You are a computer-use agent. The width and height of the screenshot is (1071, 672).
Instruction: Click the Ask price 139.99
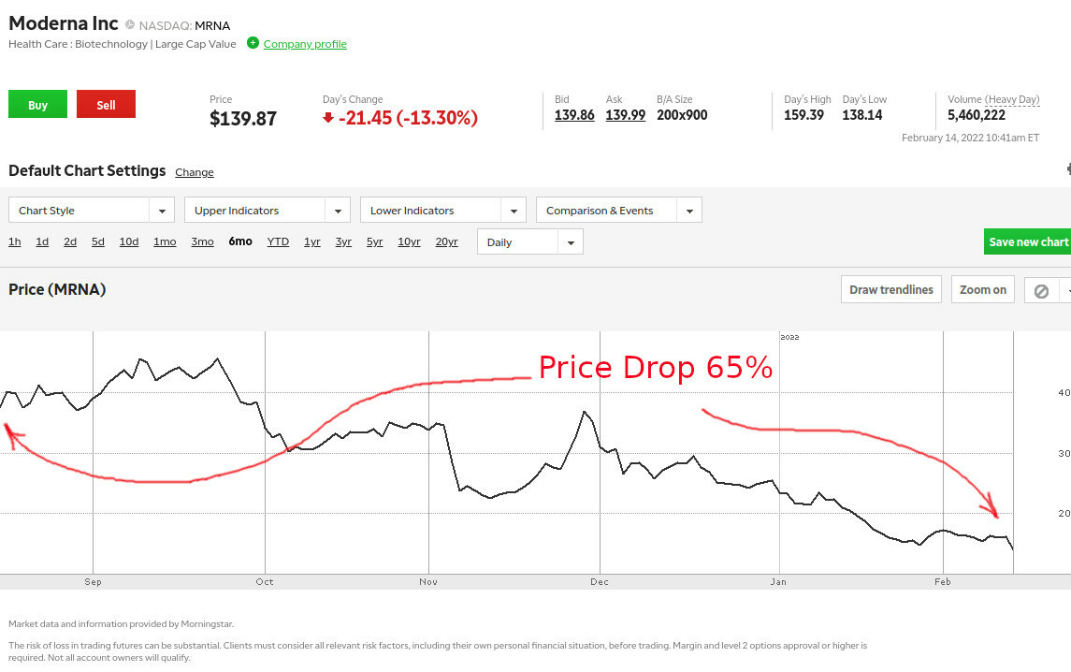(625, 115)
